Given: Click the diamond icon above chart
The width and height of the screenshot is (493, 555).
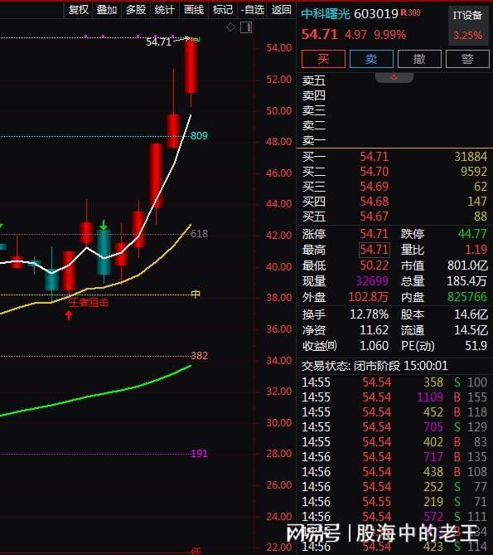Looking at the screenshot, I should click(231, 27).
